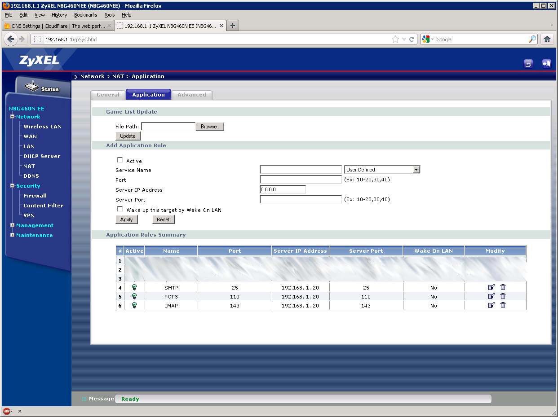
Task: Open the User Defined service dropdown
Action: click(x=382, y=170)
